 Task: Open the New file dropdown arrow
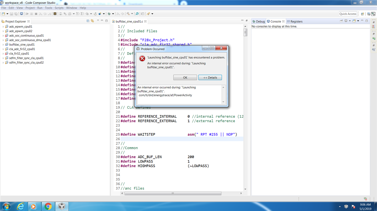[7, 14]
